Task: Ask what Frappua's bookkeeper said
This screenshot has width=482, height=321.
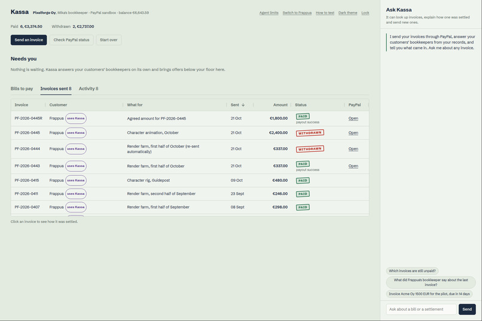Action: (431, 282)
